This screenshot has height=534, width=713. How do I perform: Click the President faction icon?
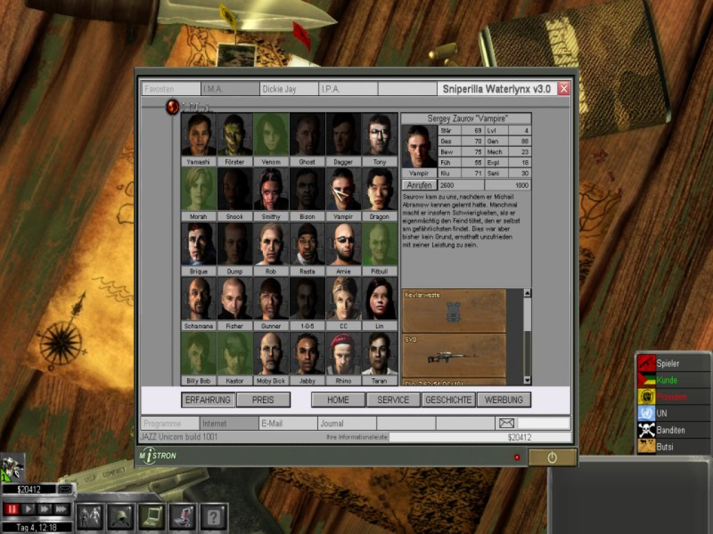[647, 397]
